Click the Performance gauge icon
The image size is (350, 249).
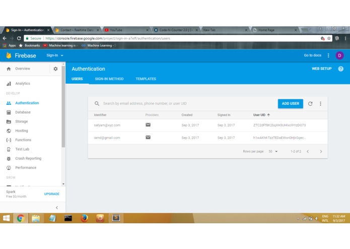coord(9,168)
